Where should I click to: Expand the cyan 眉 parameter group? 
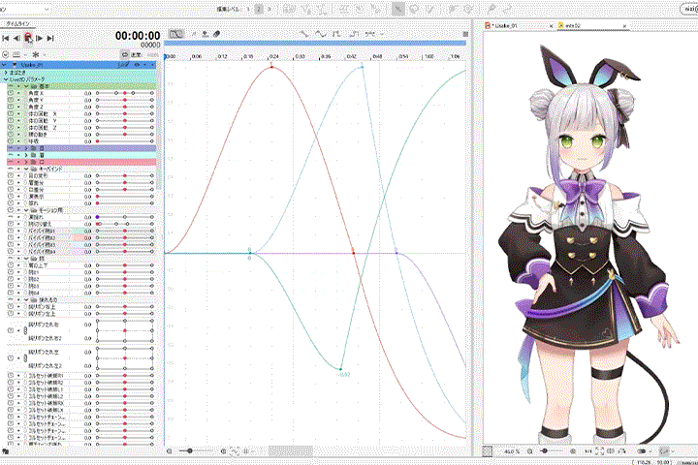click(26, 155)
